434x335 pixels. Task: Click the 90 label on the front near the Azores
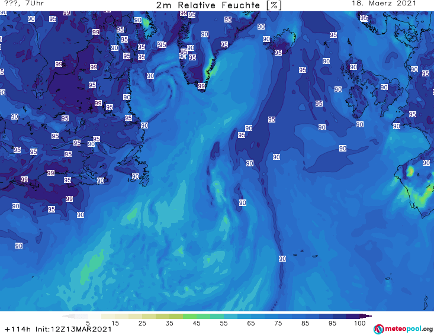pyautogui.click(x=282, y=259)
